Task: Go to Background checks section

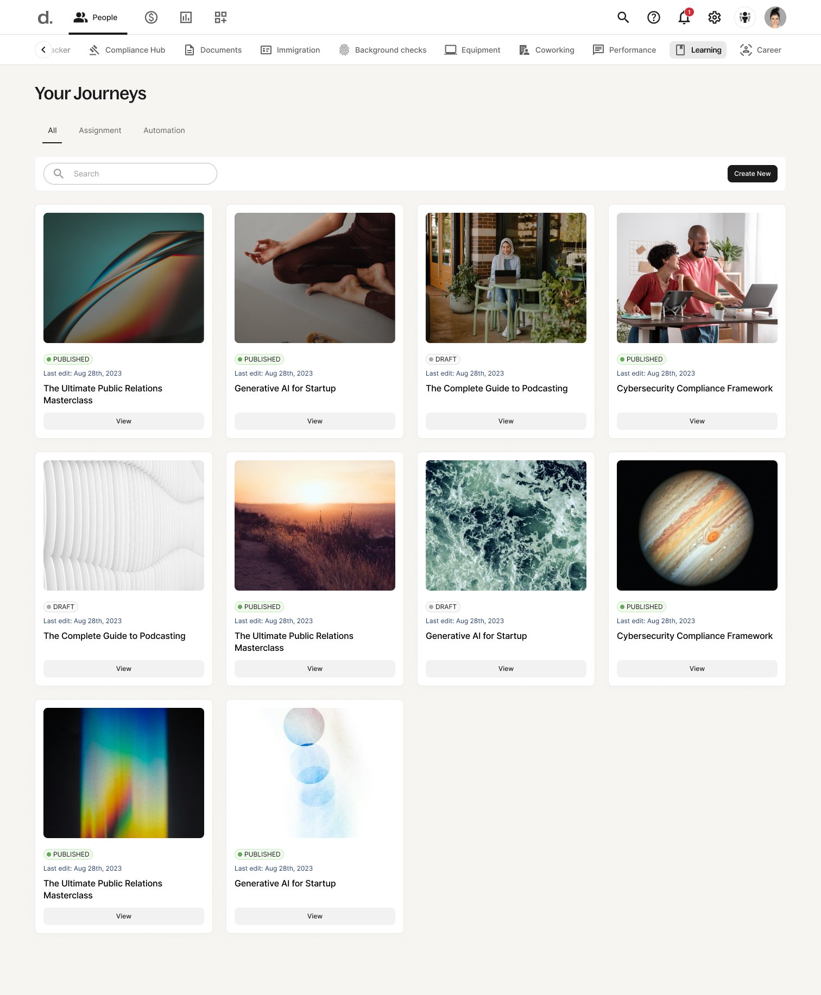Action: [x=383, y=50]
